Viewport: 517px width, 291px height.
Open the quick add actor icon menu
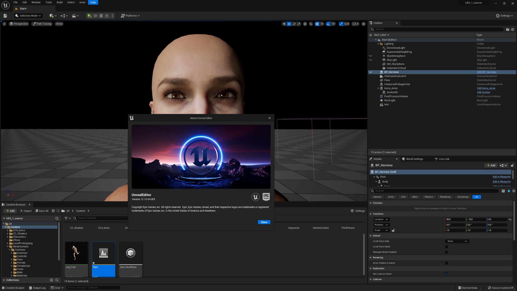click(x=53, y=16)
